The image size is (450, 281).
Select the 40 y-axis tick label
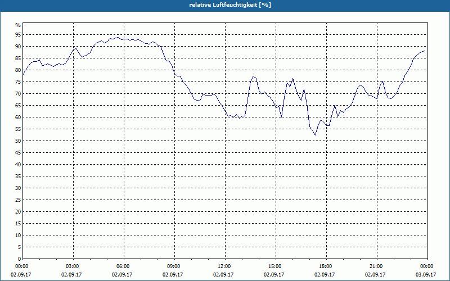pyautogui.click(x=18, y=165)
